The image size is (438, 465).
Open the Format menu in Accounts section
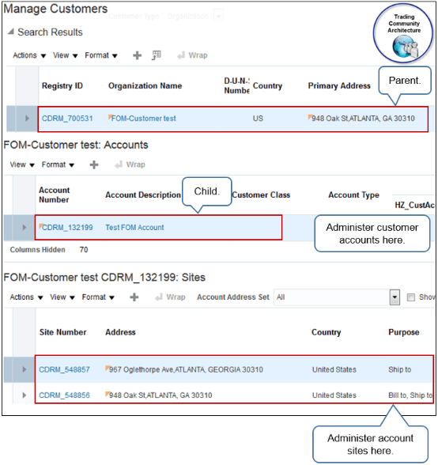[58, 164]
